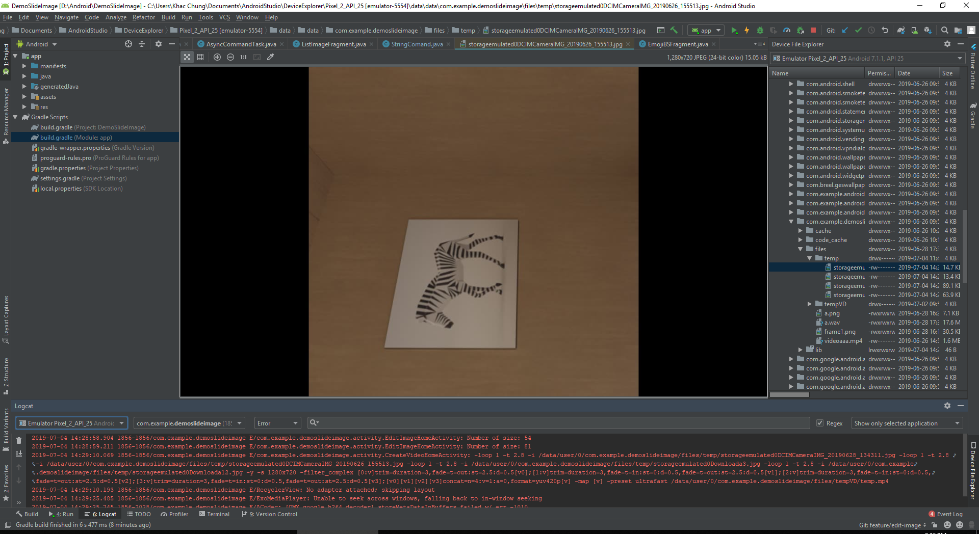The image size is (979, 534).
Task: Toggle chessboard background in image viewer
Action: [x=187, y=57]
